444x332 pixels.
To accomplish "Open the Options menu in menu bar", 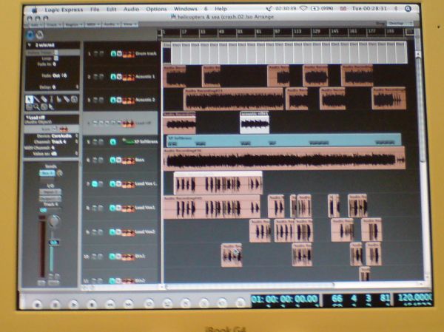I will (156, 8).
